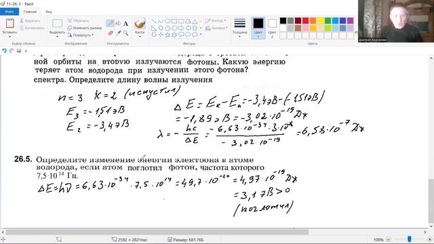Pick the red color swatch

305,21
